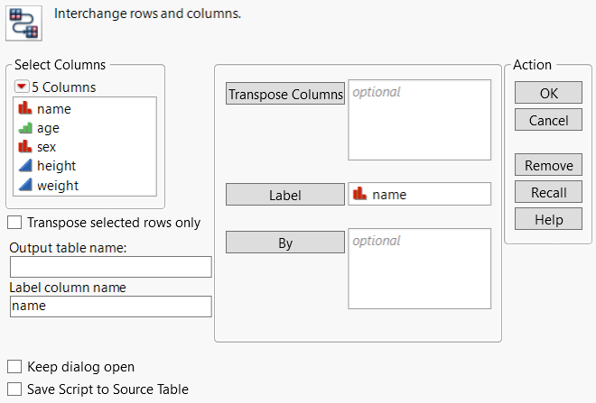Click the Label column name field
The height and width of the screenshot is (403, 596).
tap(110, 307)
